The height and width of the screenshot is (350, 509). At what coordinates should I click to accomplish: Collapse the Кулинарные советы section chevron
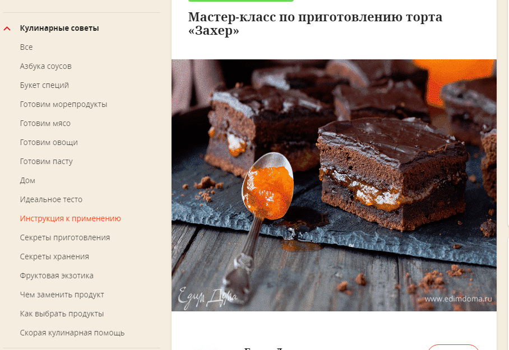pyautogui.click(x=7, y=29)
